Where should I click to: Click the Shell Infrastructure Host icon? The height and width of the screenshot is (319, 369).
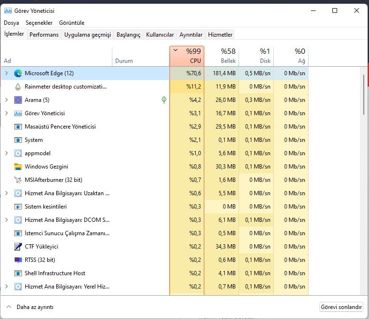18,273
